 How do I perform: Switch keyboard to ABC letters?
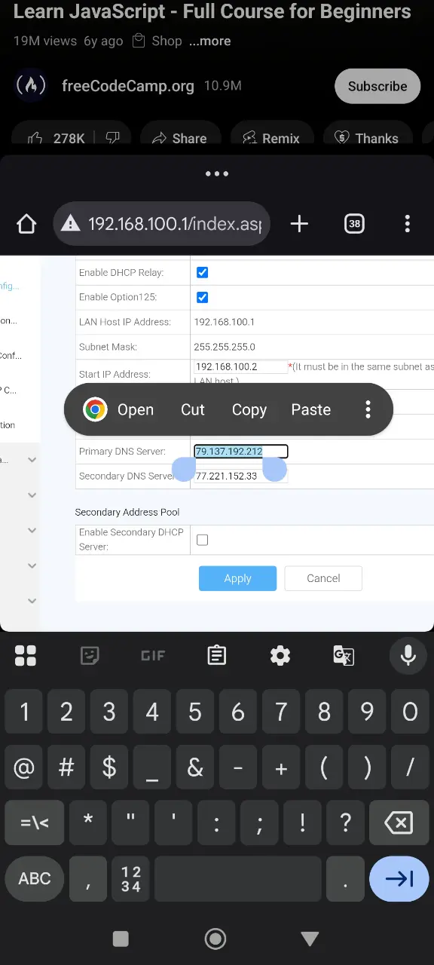35,878
